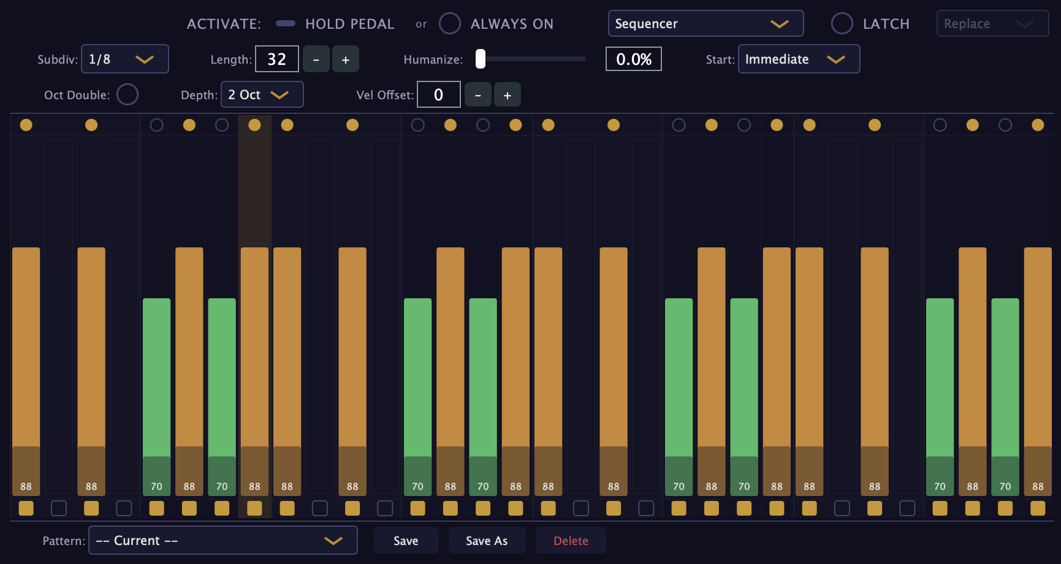Toggle the highlighted step's enable square
Viewport: 1061px width, 564px height.
point(254,508)
